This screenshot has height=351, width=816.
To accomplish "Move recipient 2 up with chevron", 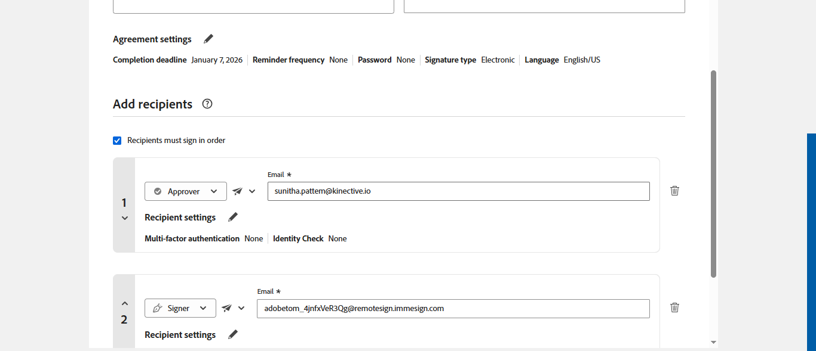I will click(124, 303).
